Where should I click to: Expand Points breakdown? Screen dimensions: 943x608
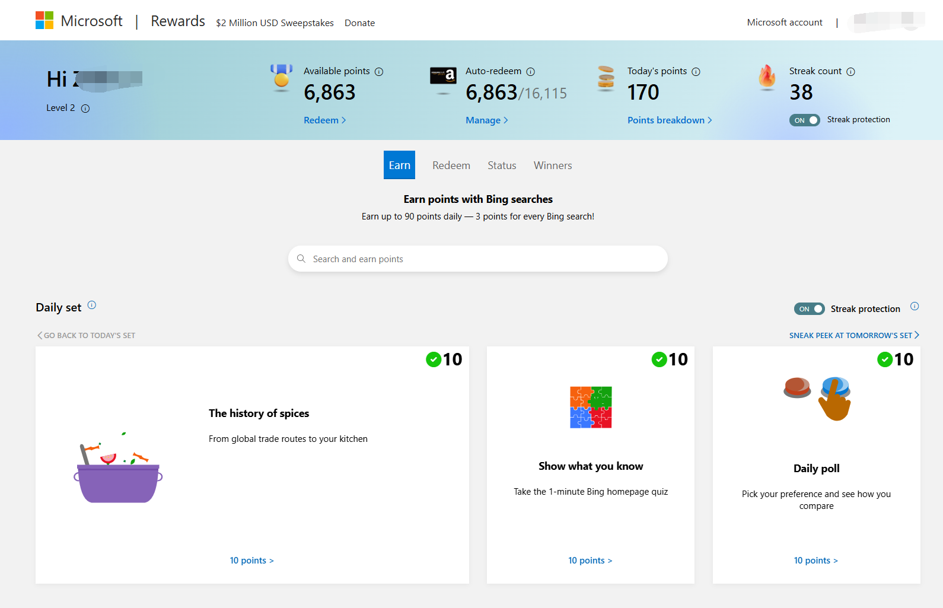[x=670, y=120]
